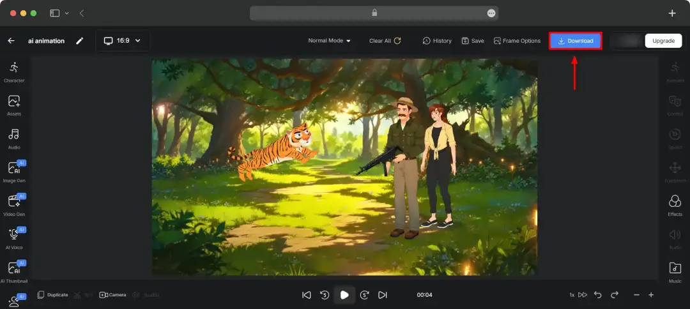
Task: Click the pencil icon to rename project
Action: 79,41
